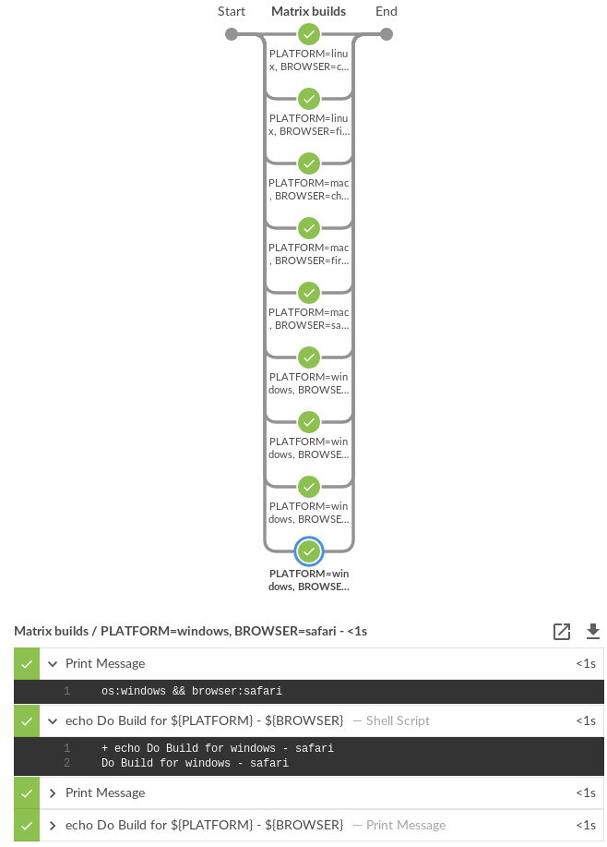Collapse the expanded Shell Script echo step

coord(53,720)
